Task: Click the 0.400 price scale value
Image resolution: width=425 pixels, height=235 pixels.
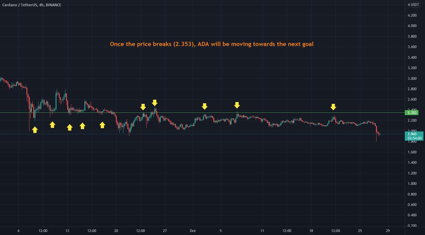Action: (412, 215)
